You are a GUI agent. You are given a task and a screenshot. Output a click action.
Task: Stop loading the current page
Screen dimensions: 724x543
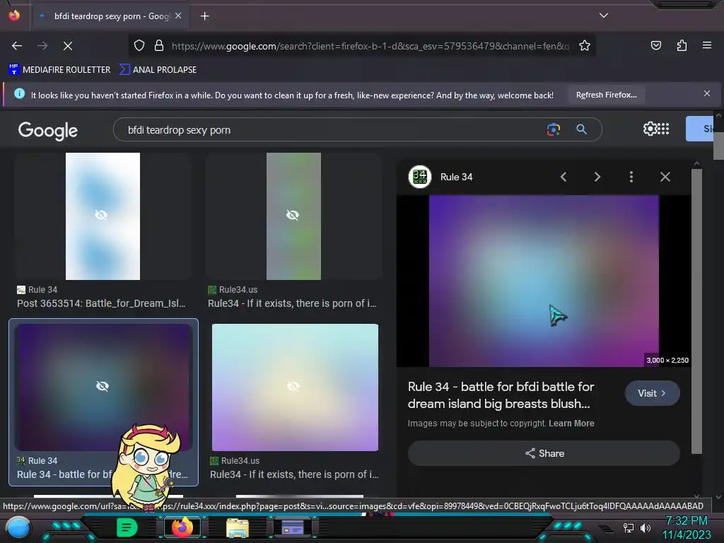pos(67,46)
